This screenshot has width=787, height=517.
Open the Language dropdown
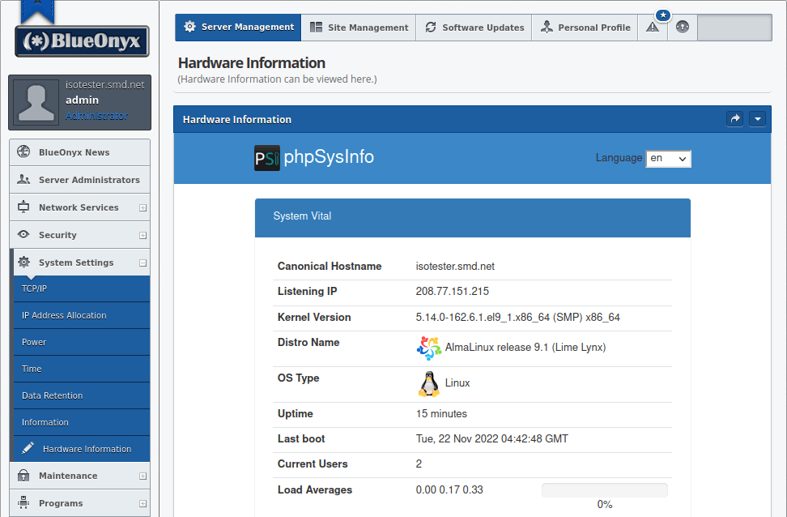click(668, 159)
